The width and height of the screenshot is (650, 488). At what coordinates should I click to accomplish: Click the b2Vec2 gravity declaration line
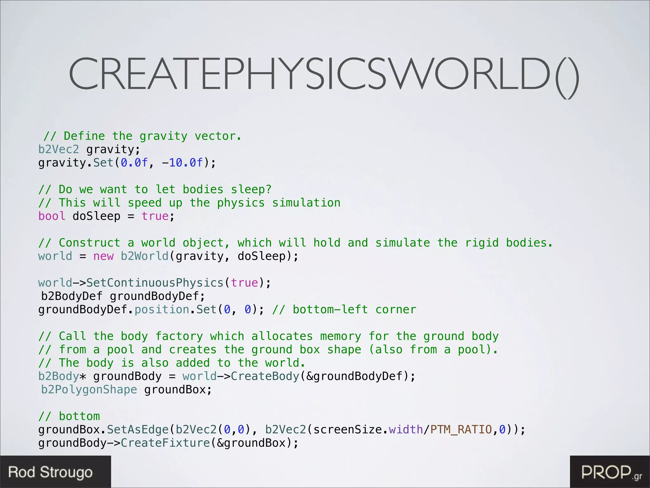[x=89, y=149]
